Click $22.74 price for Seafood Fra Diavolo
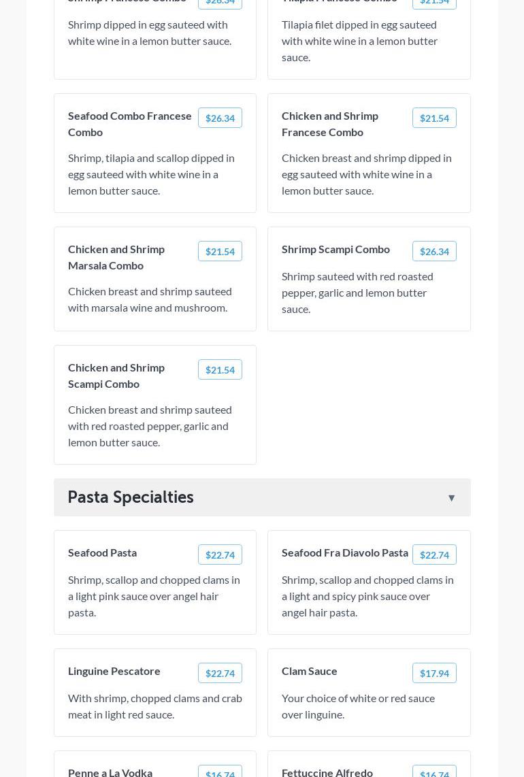The width and height of the screenshot is (524, 777). pos(434,555)
